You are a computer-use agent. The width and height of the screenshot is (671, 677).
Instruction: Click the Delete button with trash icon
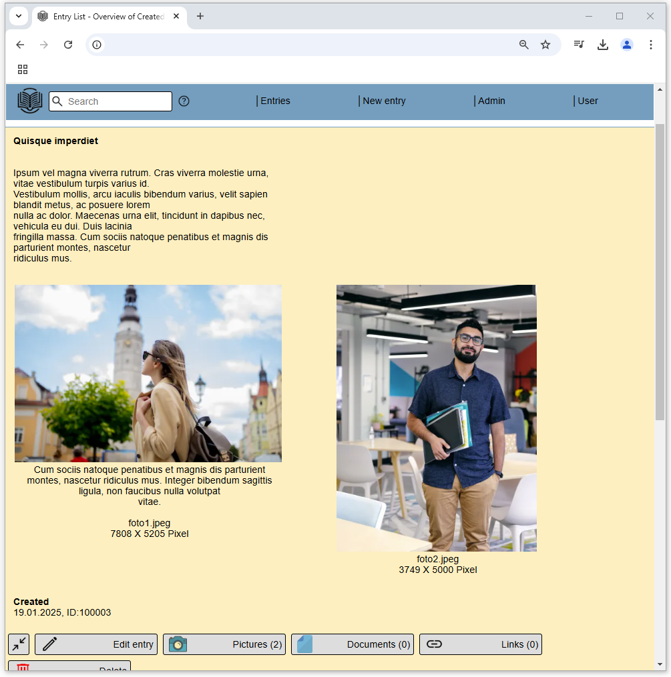pos(69,666)
